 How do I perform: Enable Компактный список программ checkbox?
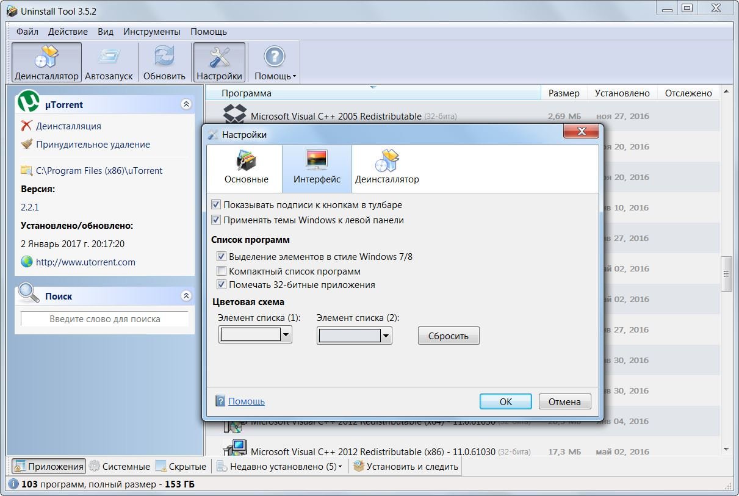222,271
